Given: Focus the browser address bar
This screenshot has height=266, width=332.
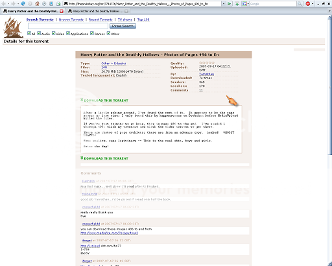Looking at the screenshot, I should pos(145,4).
